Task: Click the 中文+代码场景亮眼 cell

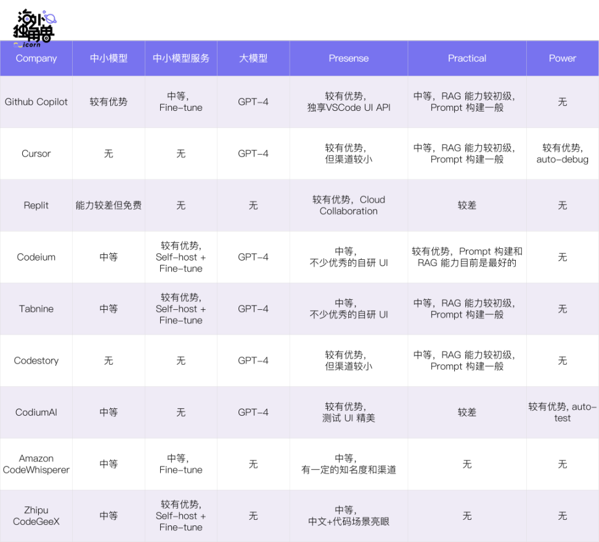Action: [348, 516]
